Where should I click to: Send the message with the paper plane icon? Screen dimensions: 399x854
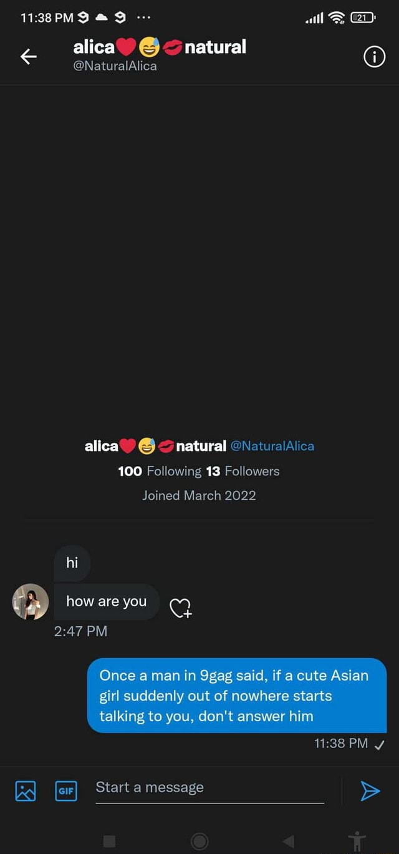(x=370, y=790)
